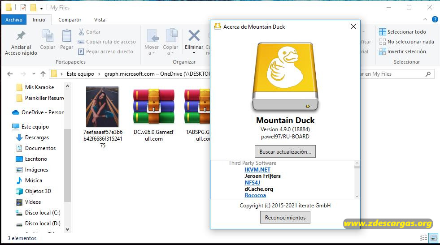The height and width of the screenshot is (245, 440).
Task: Click sidebar scroll down arrow
Action: tap(67, 229)
